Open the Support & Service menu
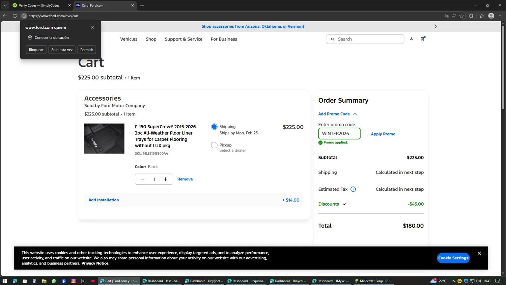The image size is (506, 285). pyautogui.click(x=184, y=39)
